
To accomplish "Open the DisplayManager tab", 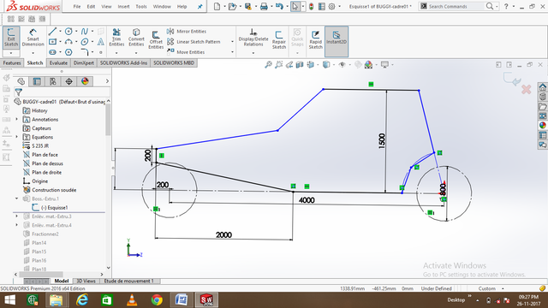I will click(85, 81).
